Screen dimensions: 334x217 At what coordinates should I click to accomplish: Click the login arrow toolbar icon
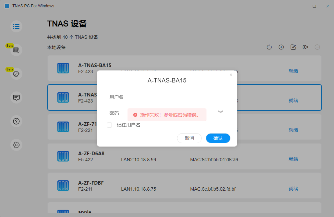(305, 47)
